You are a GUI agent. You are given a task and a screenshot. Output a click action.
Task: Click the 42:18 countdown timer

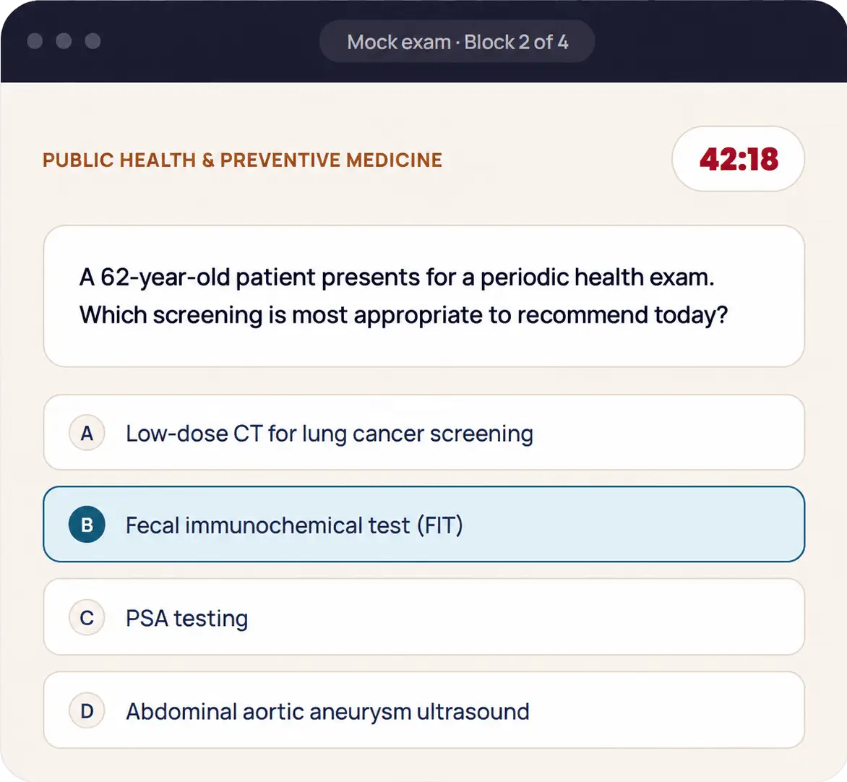pos(739,159)
